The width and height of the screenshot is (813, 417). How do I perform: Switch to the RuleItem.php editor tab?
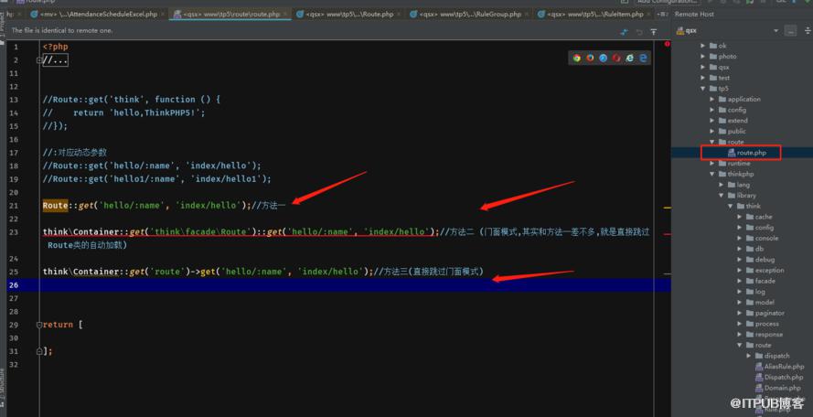point(593,15)
